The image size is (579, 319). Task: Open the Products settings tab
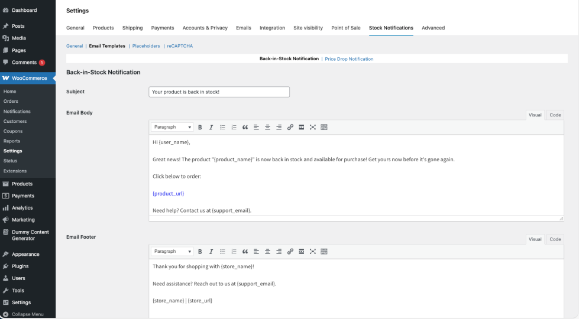pyautogui.click(x=103, y=28)
